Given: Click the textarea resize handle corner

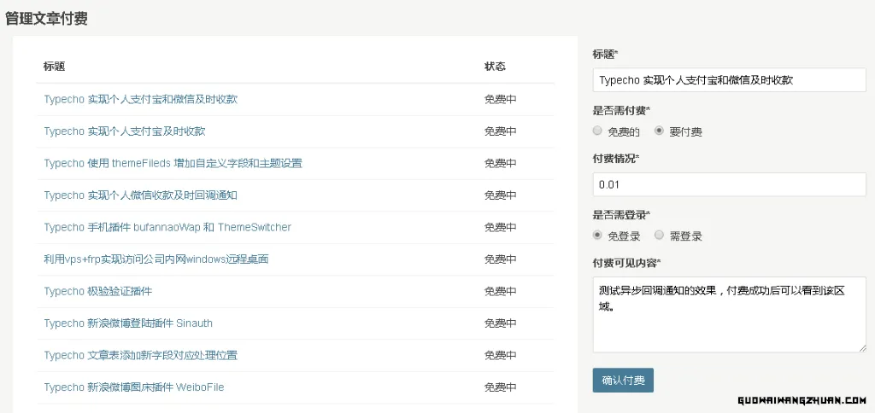Looking at the screenshot, I should click(x=862, y=348).
